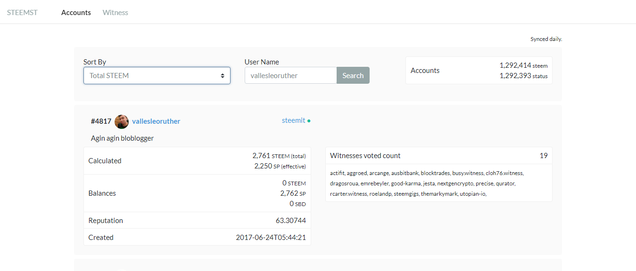The image size is (636, 271).
Task: Select the 'Witnesses voted count' heading
Action: (365, 156)
